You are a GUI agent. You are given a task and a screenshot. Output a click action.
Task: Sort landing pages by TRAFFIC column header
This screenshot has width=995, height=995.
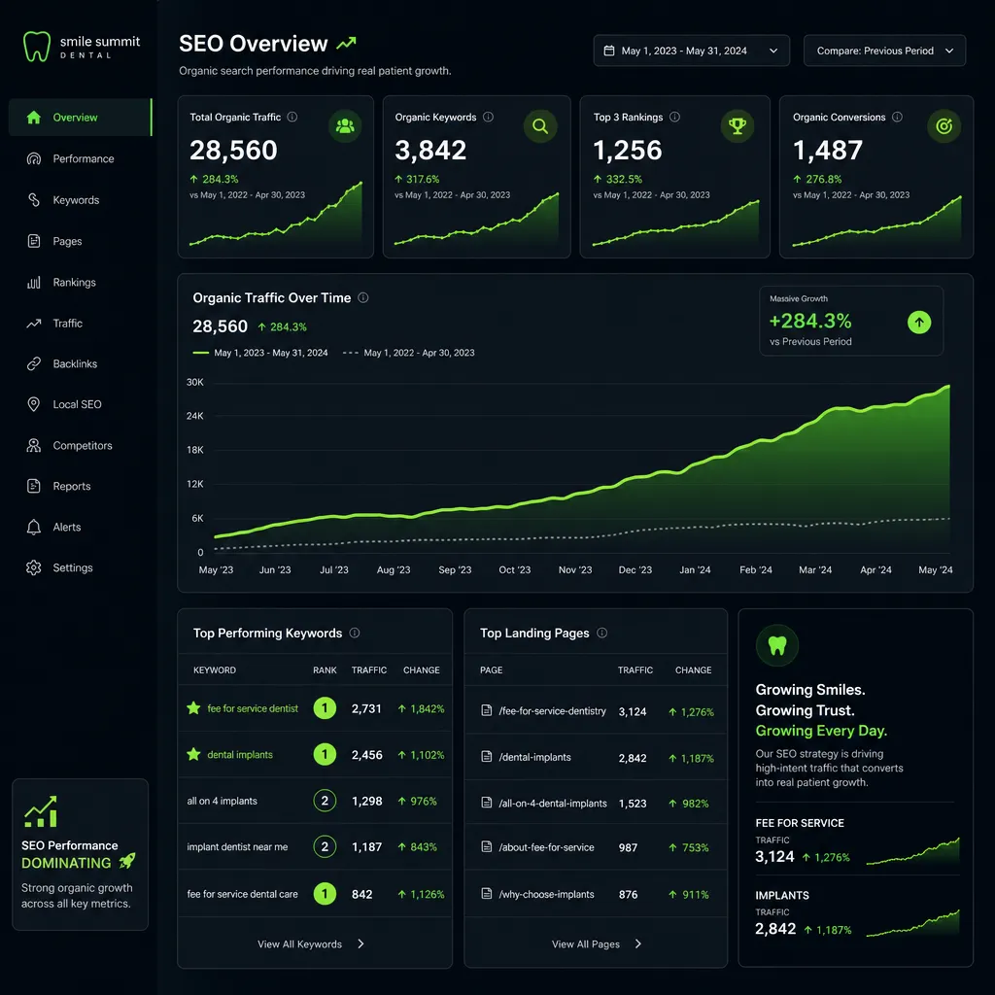point(635,670)
